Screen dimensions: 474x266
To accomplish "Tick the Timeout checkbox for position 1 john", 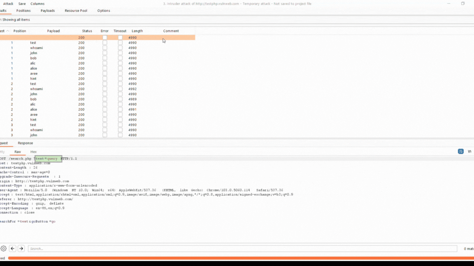I will (x=120, y=53).
